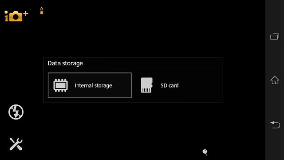This screenshot has height=160, width=284.
Task: Tap the Data storage dialog title
Action: tap(65, 63)
